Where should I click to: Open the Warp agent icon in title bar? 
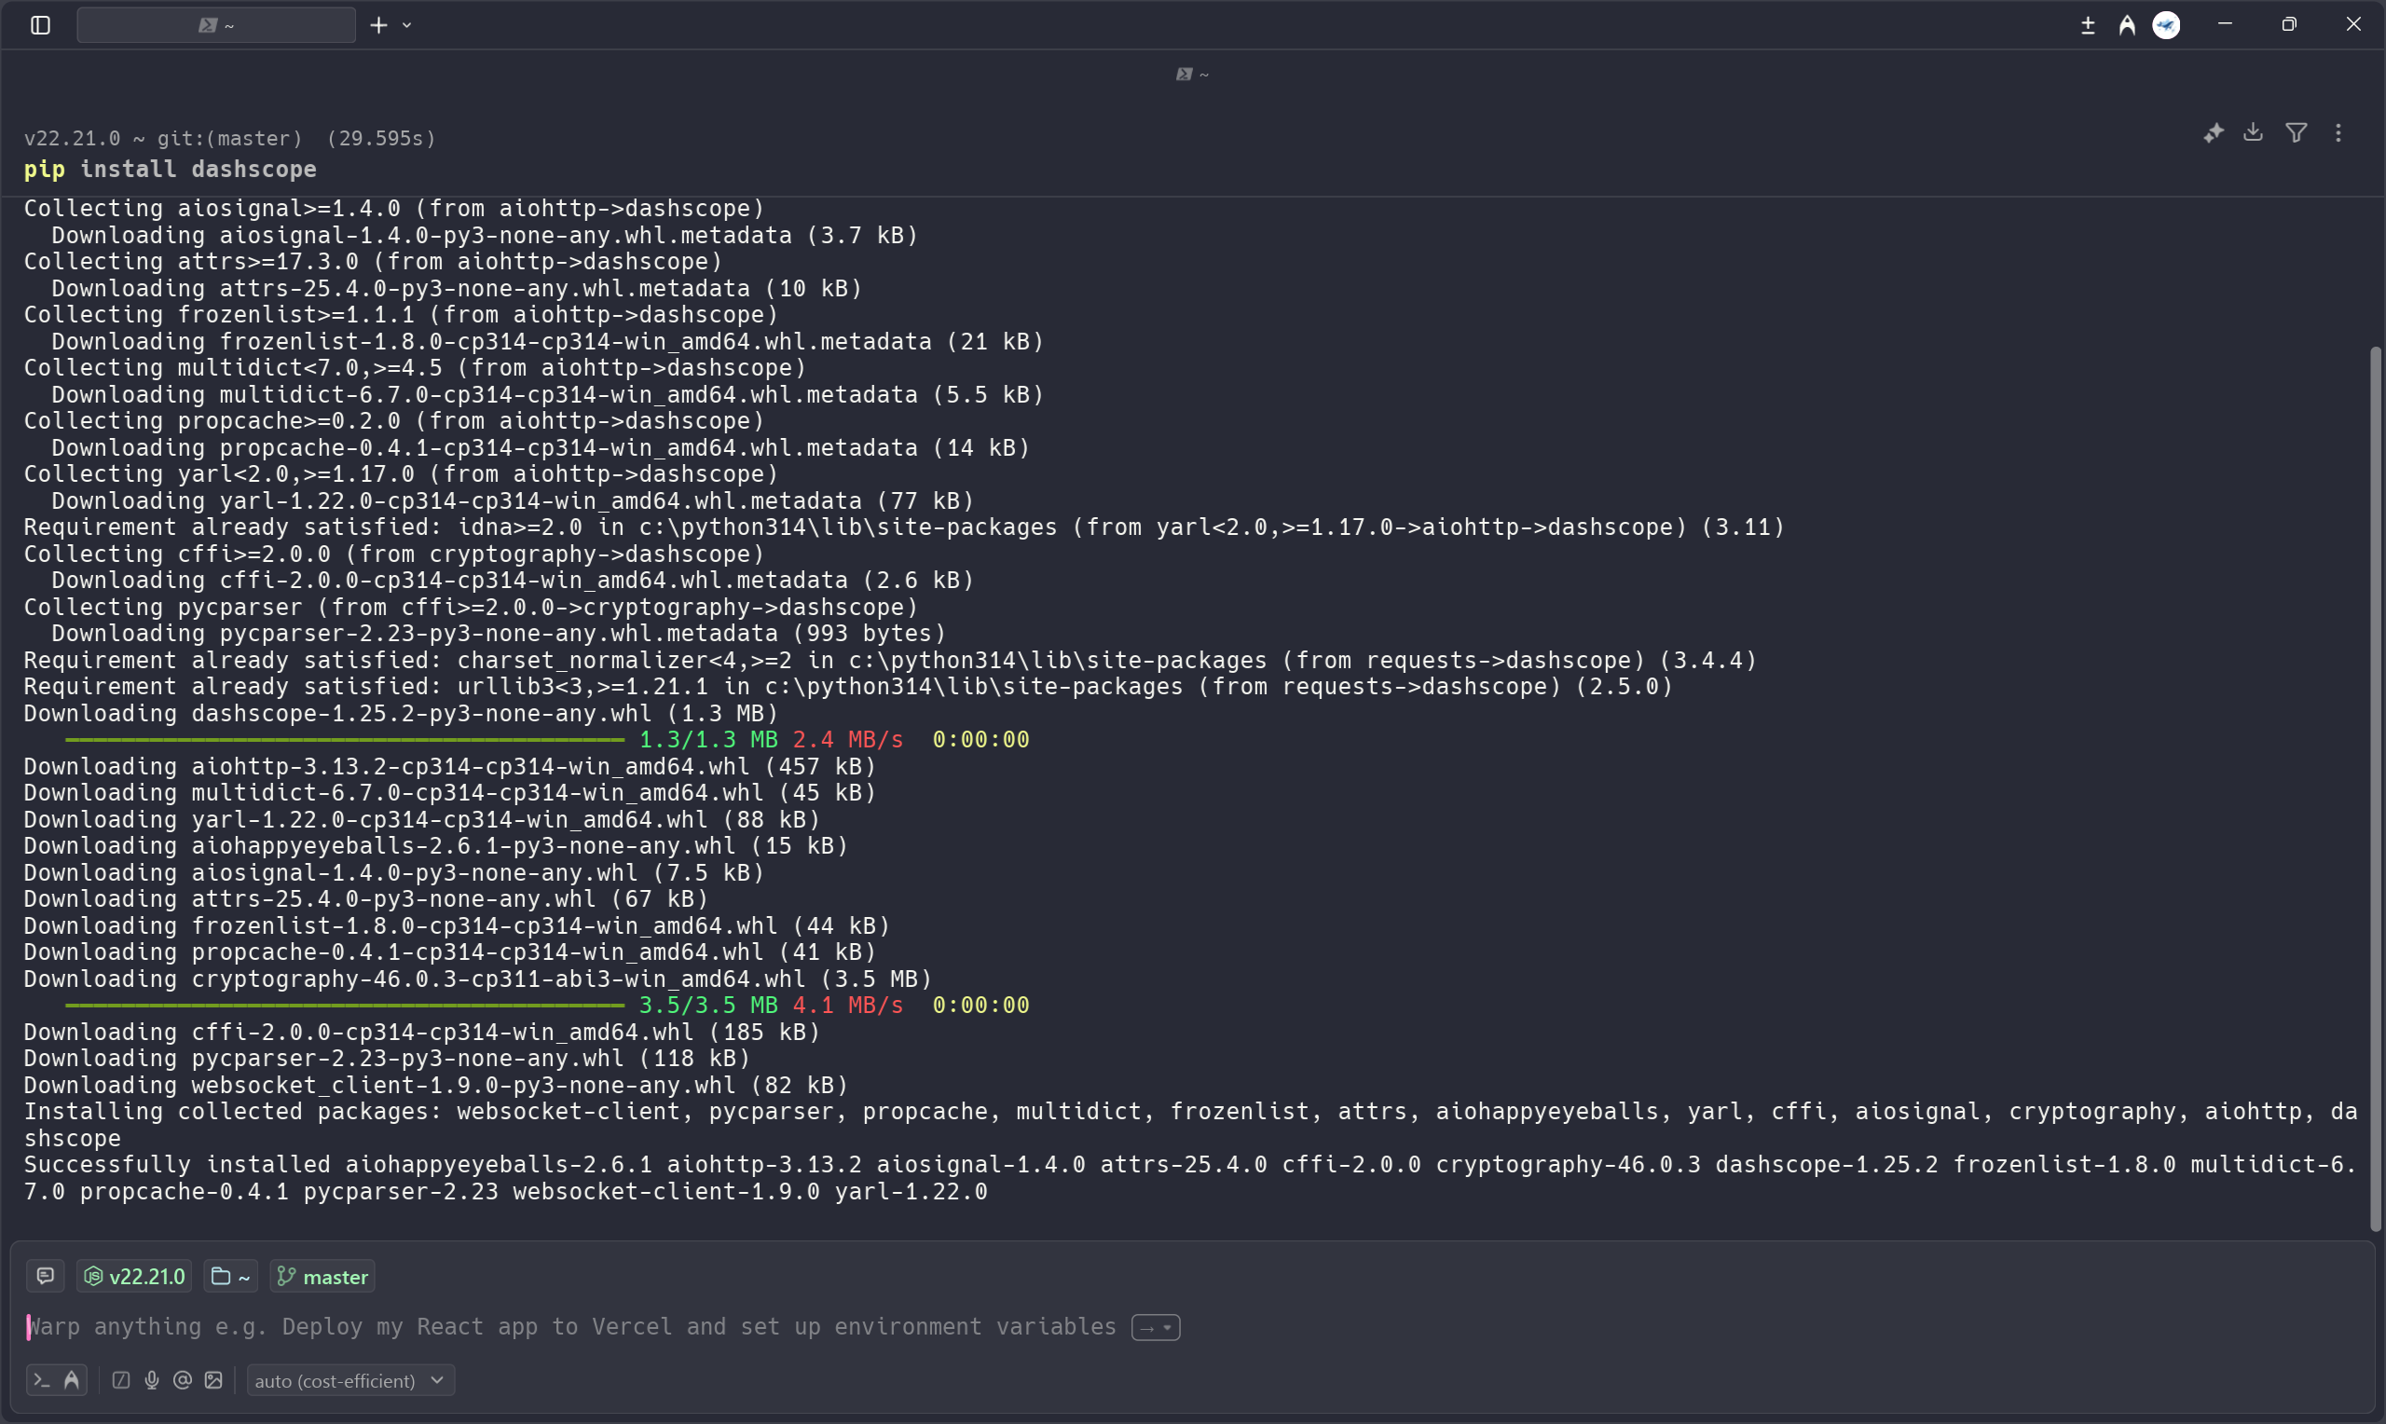[x=2127, y=25]
